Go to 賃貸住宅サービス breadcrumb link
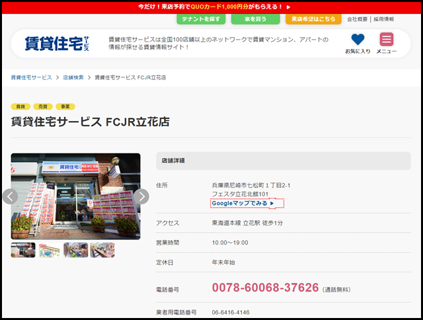 (31, 77)
